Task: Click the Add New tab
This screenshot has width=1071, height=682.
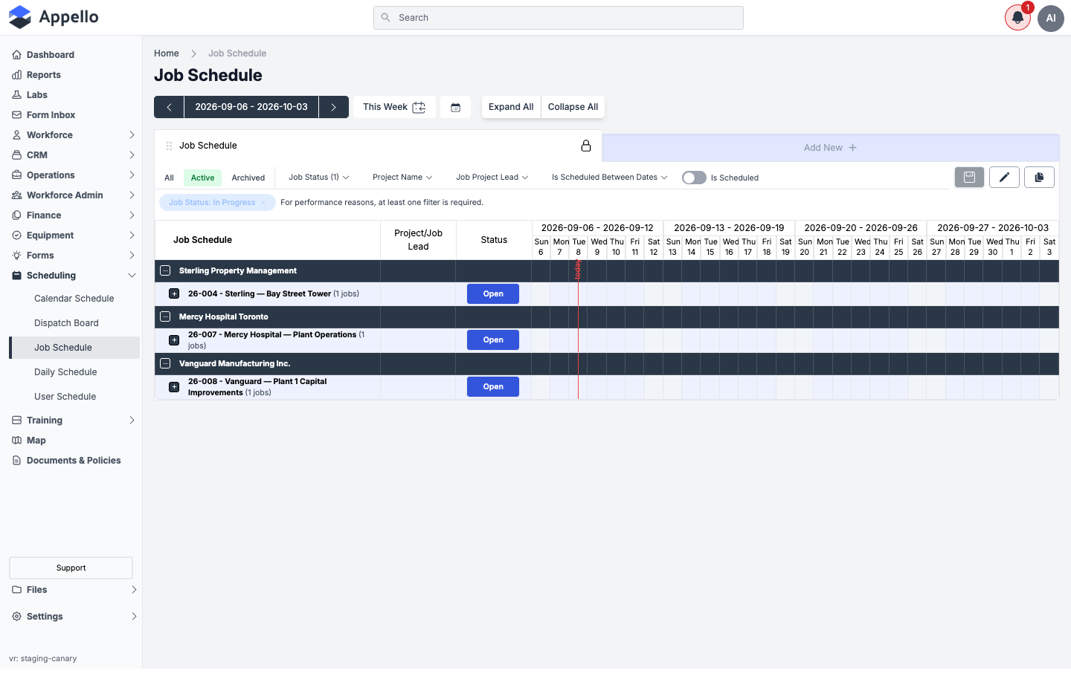Action: (x=830, y=148)
